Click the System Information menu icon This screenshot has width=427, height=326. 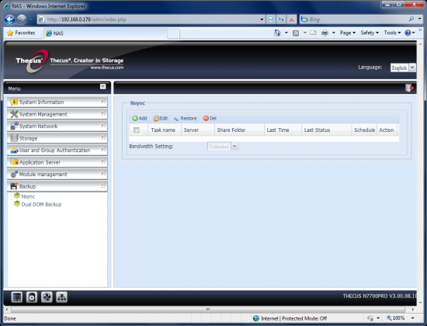[x=14, y=102]
